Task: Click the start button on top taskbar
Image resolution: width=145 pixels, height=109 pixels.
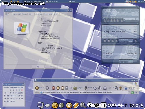Action: pyautogui.click(x=5, y=1)
